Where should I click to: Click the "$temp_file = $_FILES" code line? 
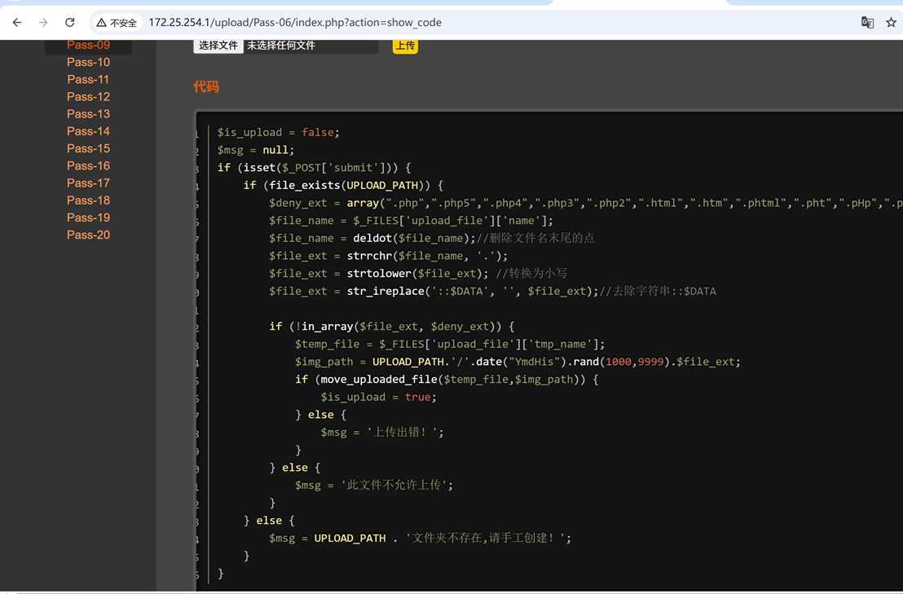(450, 344)
